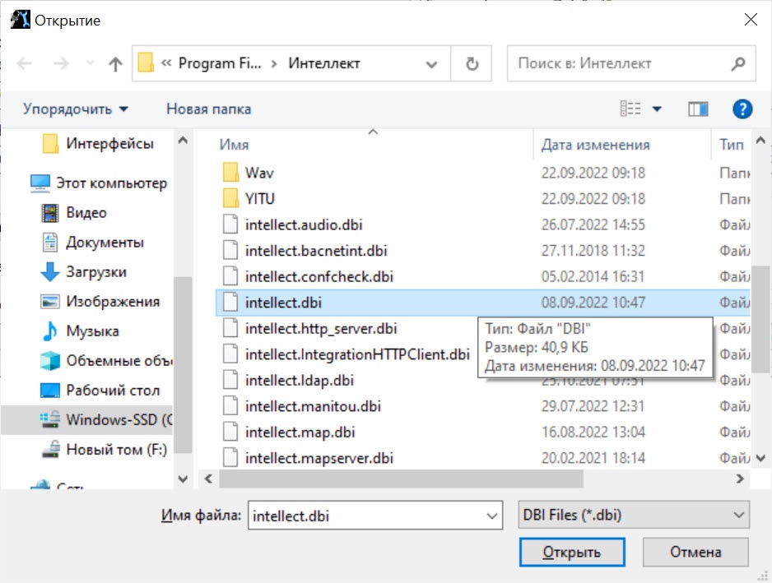
Task: Open the help question mark icon
Action: [742, 109]
